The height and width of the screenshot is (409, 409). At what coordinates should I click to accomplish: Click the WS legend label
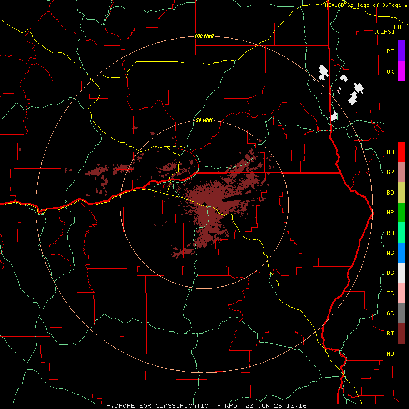(x=390, y=253)
